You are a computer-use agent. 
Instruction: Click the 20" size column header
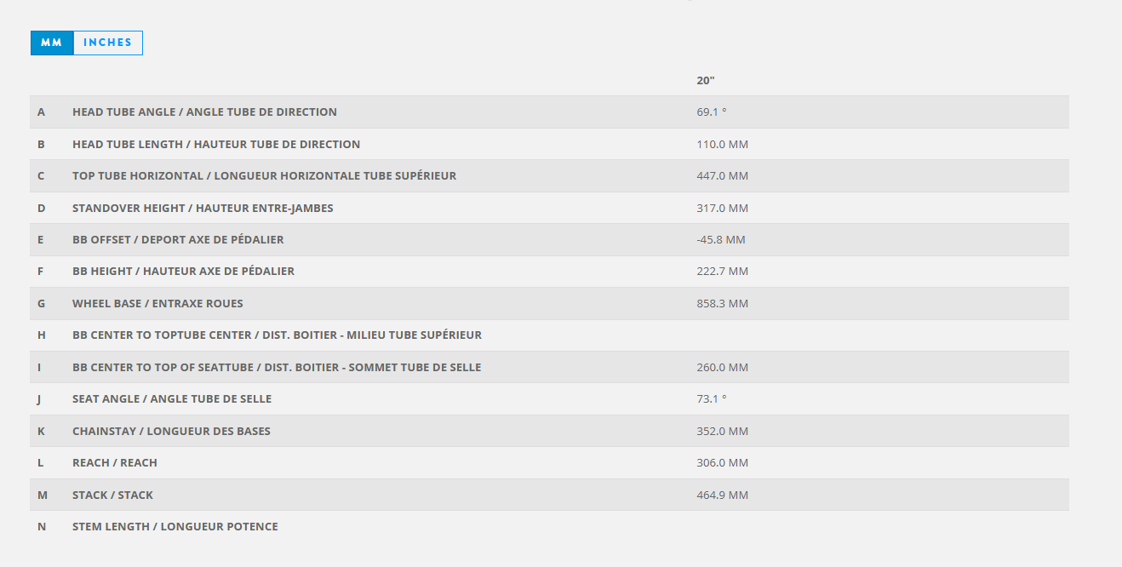[706, 80]
